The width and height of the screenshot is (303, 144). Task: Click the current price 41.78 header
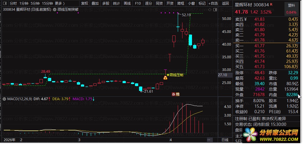click(x=241, y=12)
